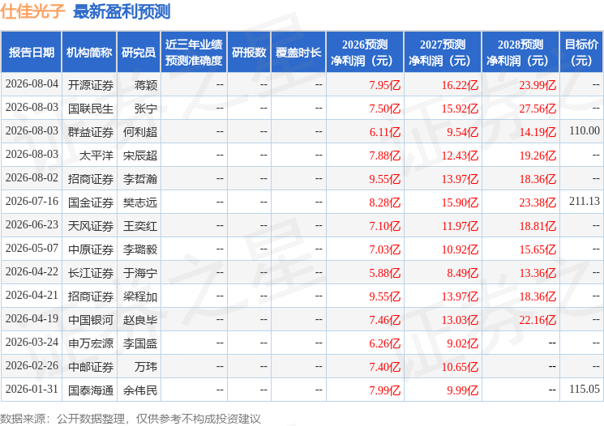
Task: Select the 2028预测净利润 column header
Action: pyautogui.click(x=520, y=53)
